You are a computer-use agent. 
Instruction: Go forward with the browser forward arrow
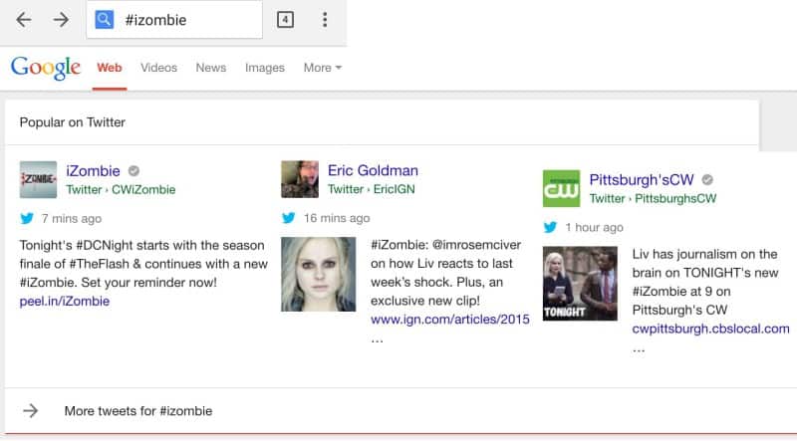click(x=61, y=20)
